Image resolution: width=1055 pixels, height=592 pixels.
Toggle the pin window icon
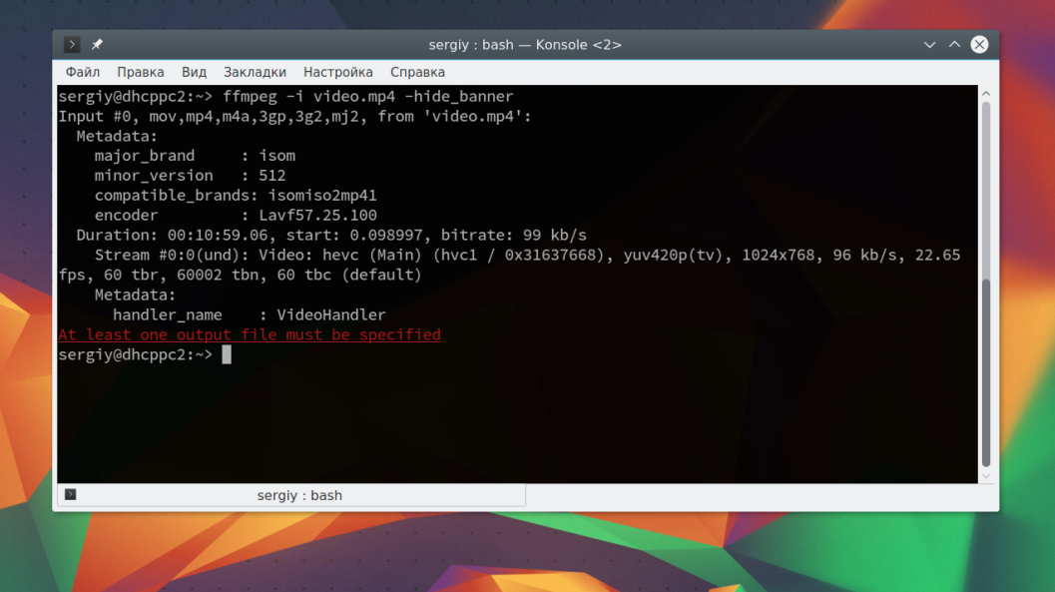click(x=97, y=44)
